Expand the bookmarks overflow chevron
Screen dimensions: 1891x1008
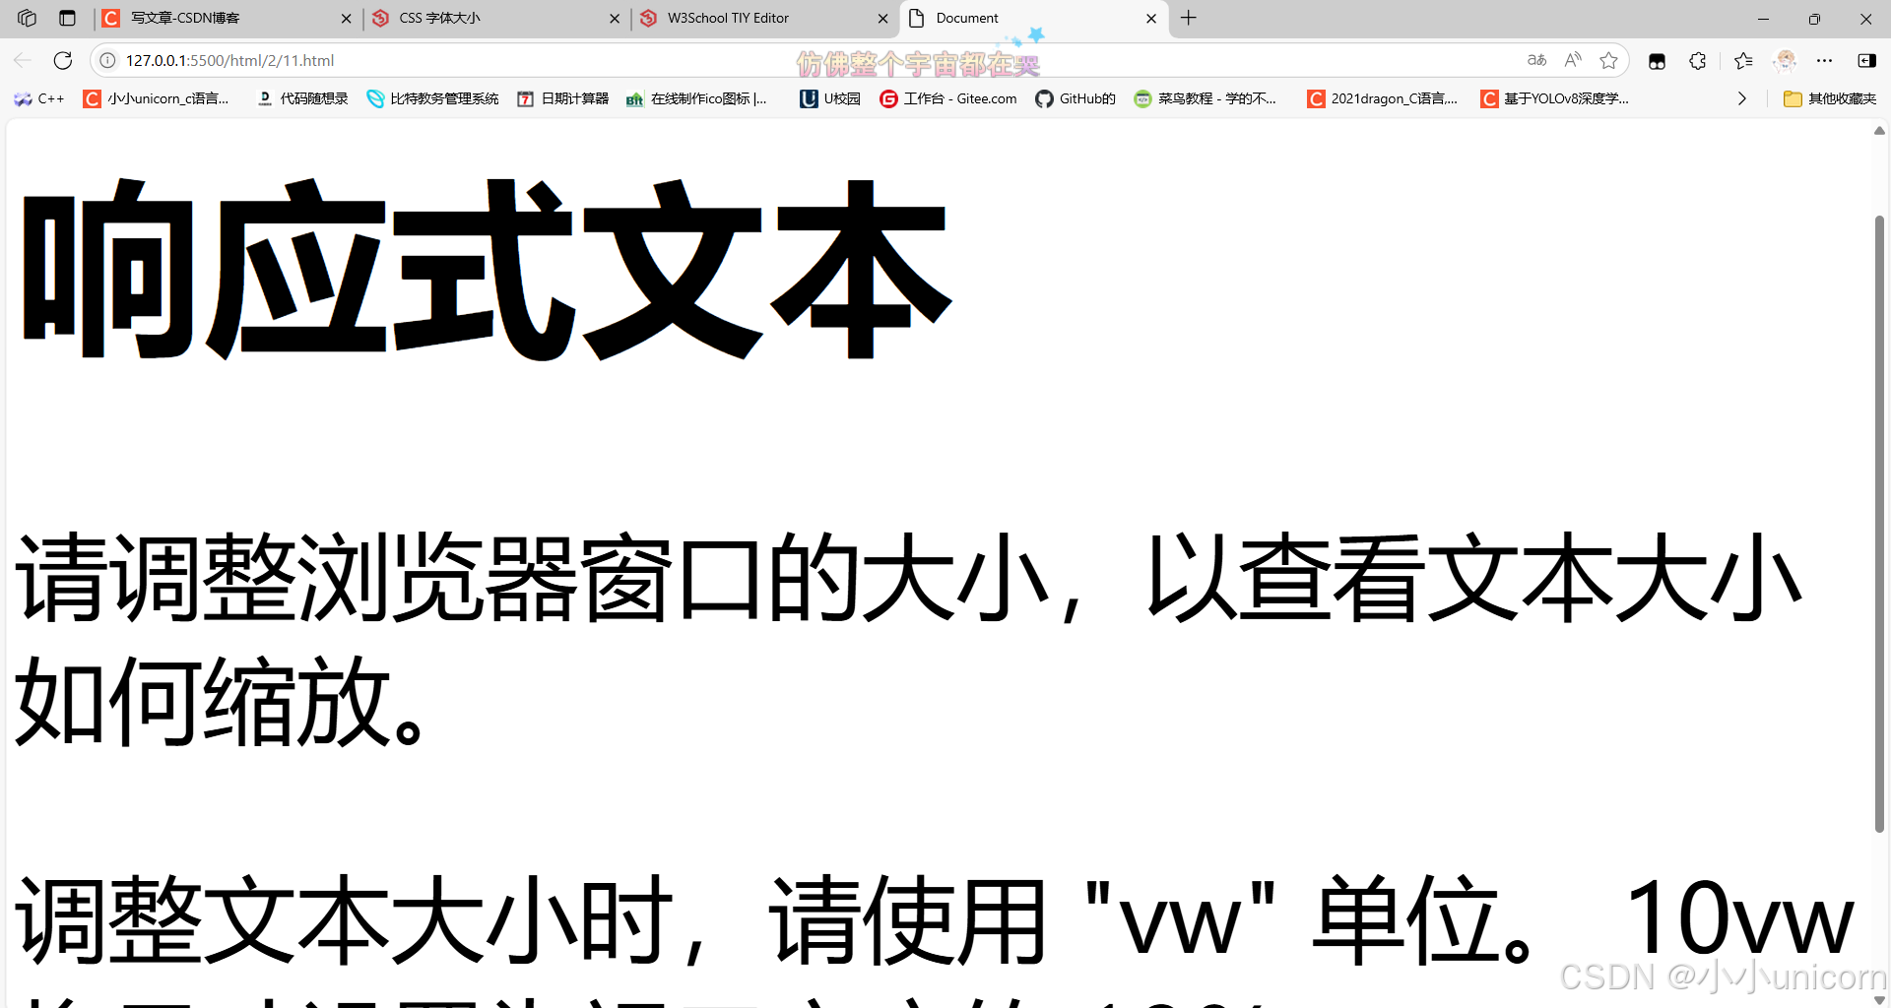1742,98
